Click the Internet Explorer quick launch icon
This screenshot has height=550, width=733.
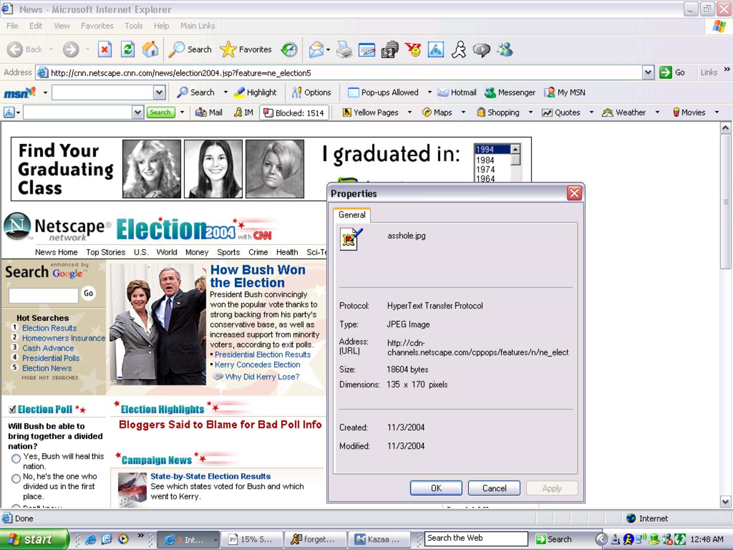click(90, 539)
